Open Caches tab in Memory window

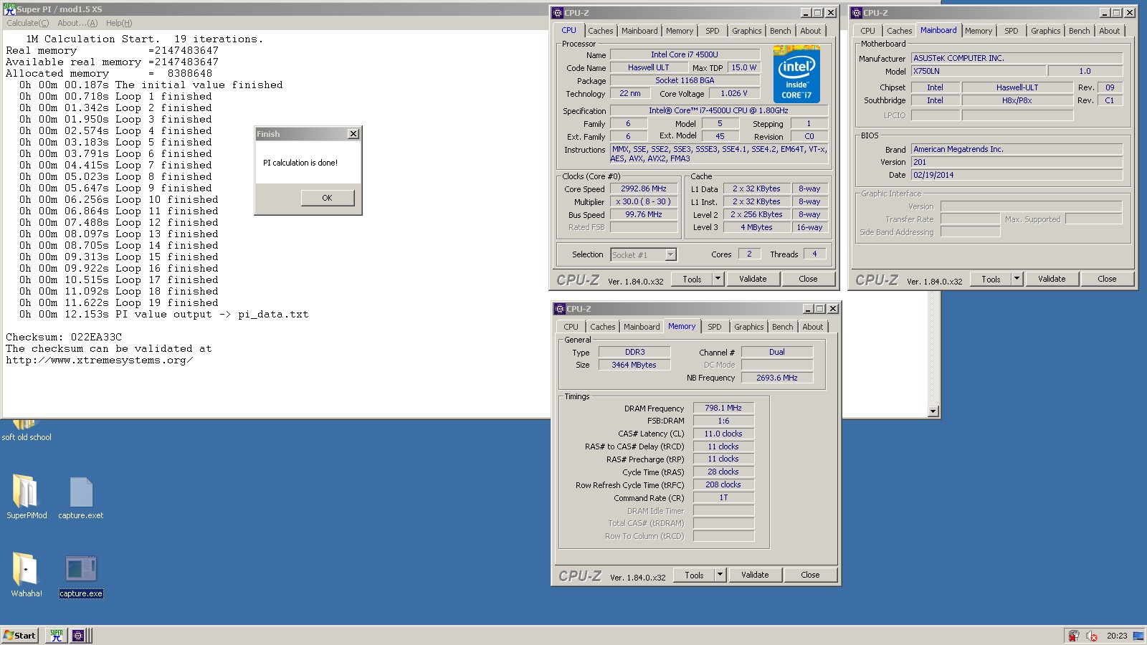[602, 327]
